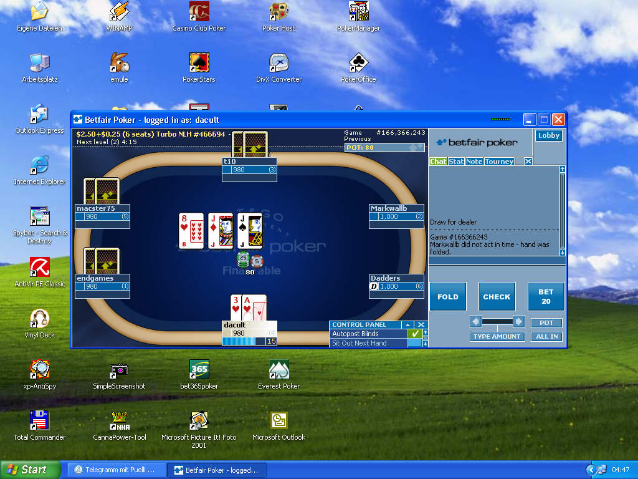Decrease the bet with the left slider arrow
Viewport: 638px width, 479px height.
tap(475, 322)
